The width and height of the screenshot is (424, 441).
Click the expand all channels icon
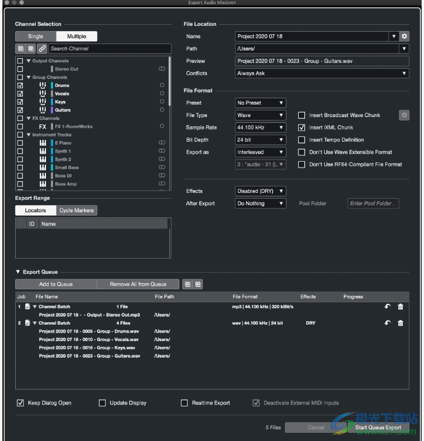21,49
